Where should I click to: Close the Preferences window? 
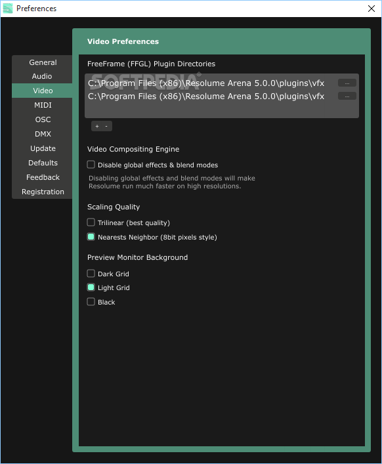(371, 9)
